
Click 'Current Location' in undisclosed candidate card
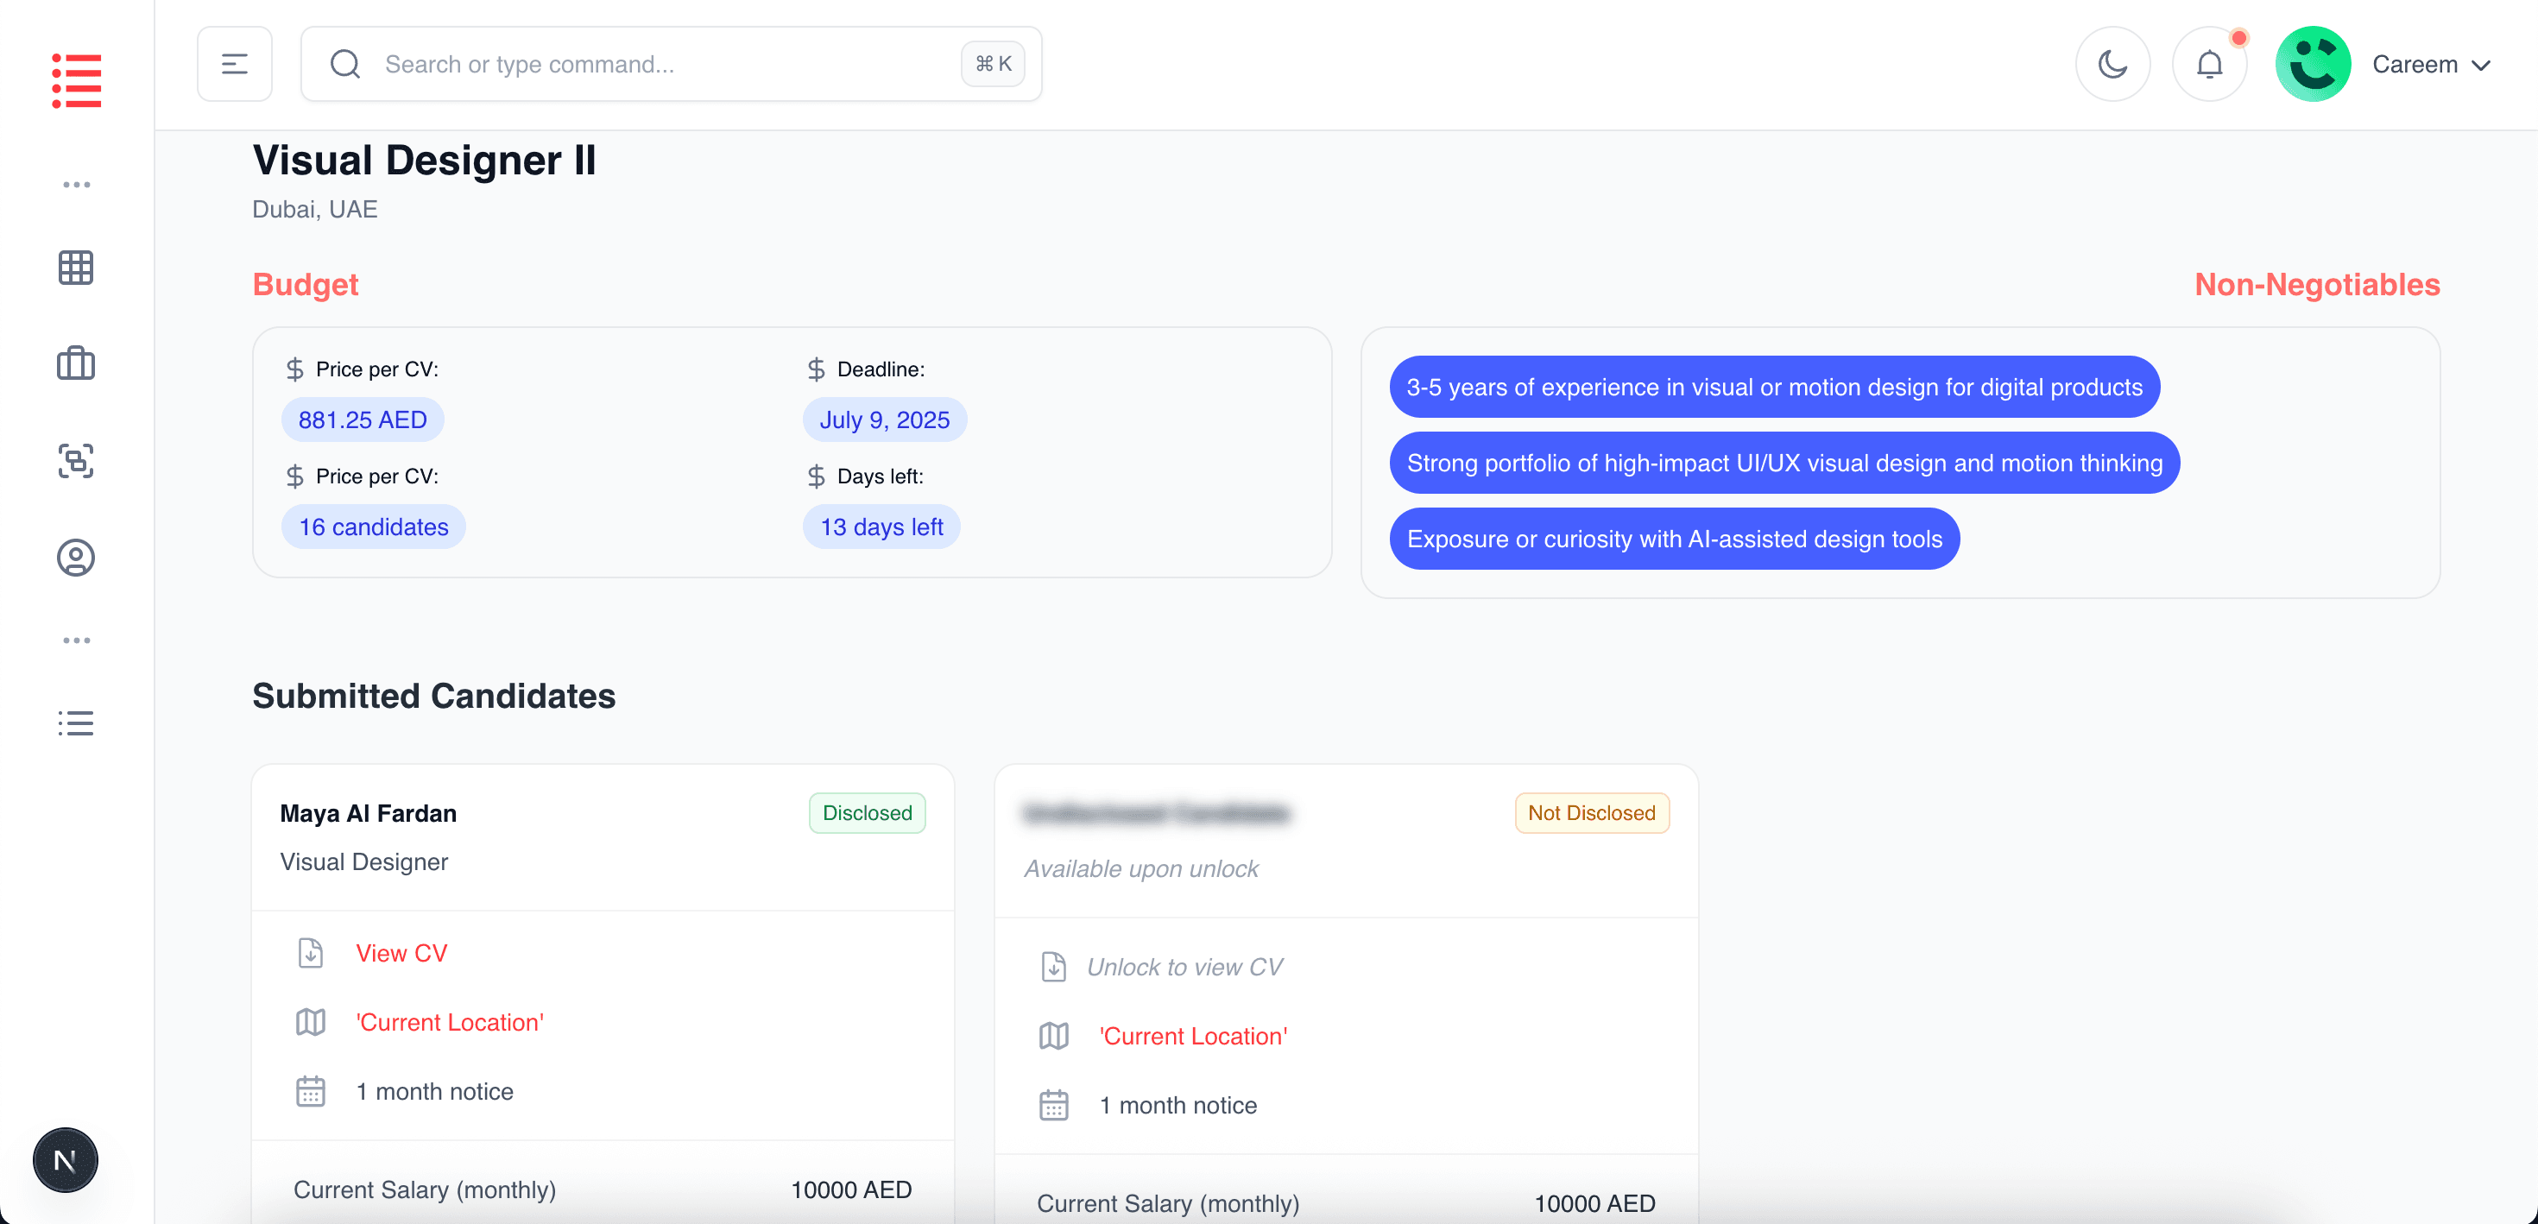point(1193,1036)
